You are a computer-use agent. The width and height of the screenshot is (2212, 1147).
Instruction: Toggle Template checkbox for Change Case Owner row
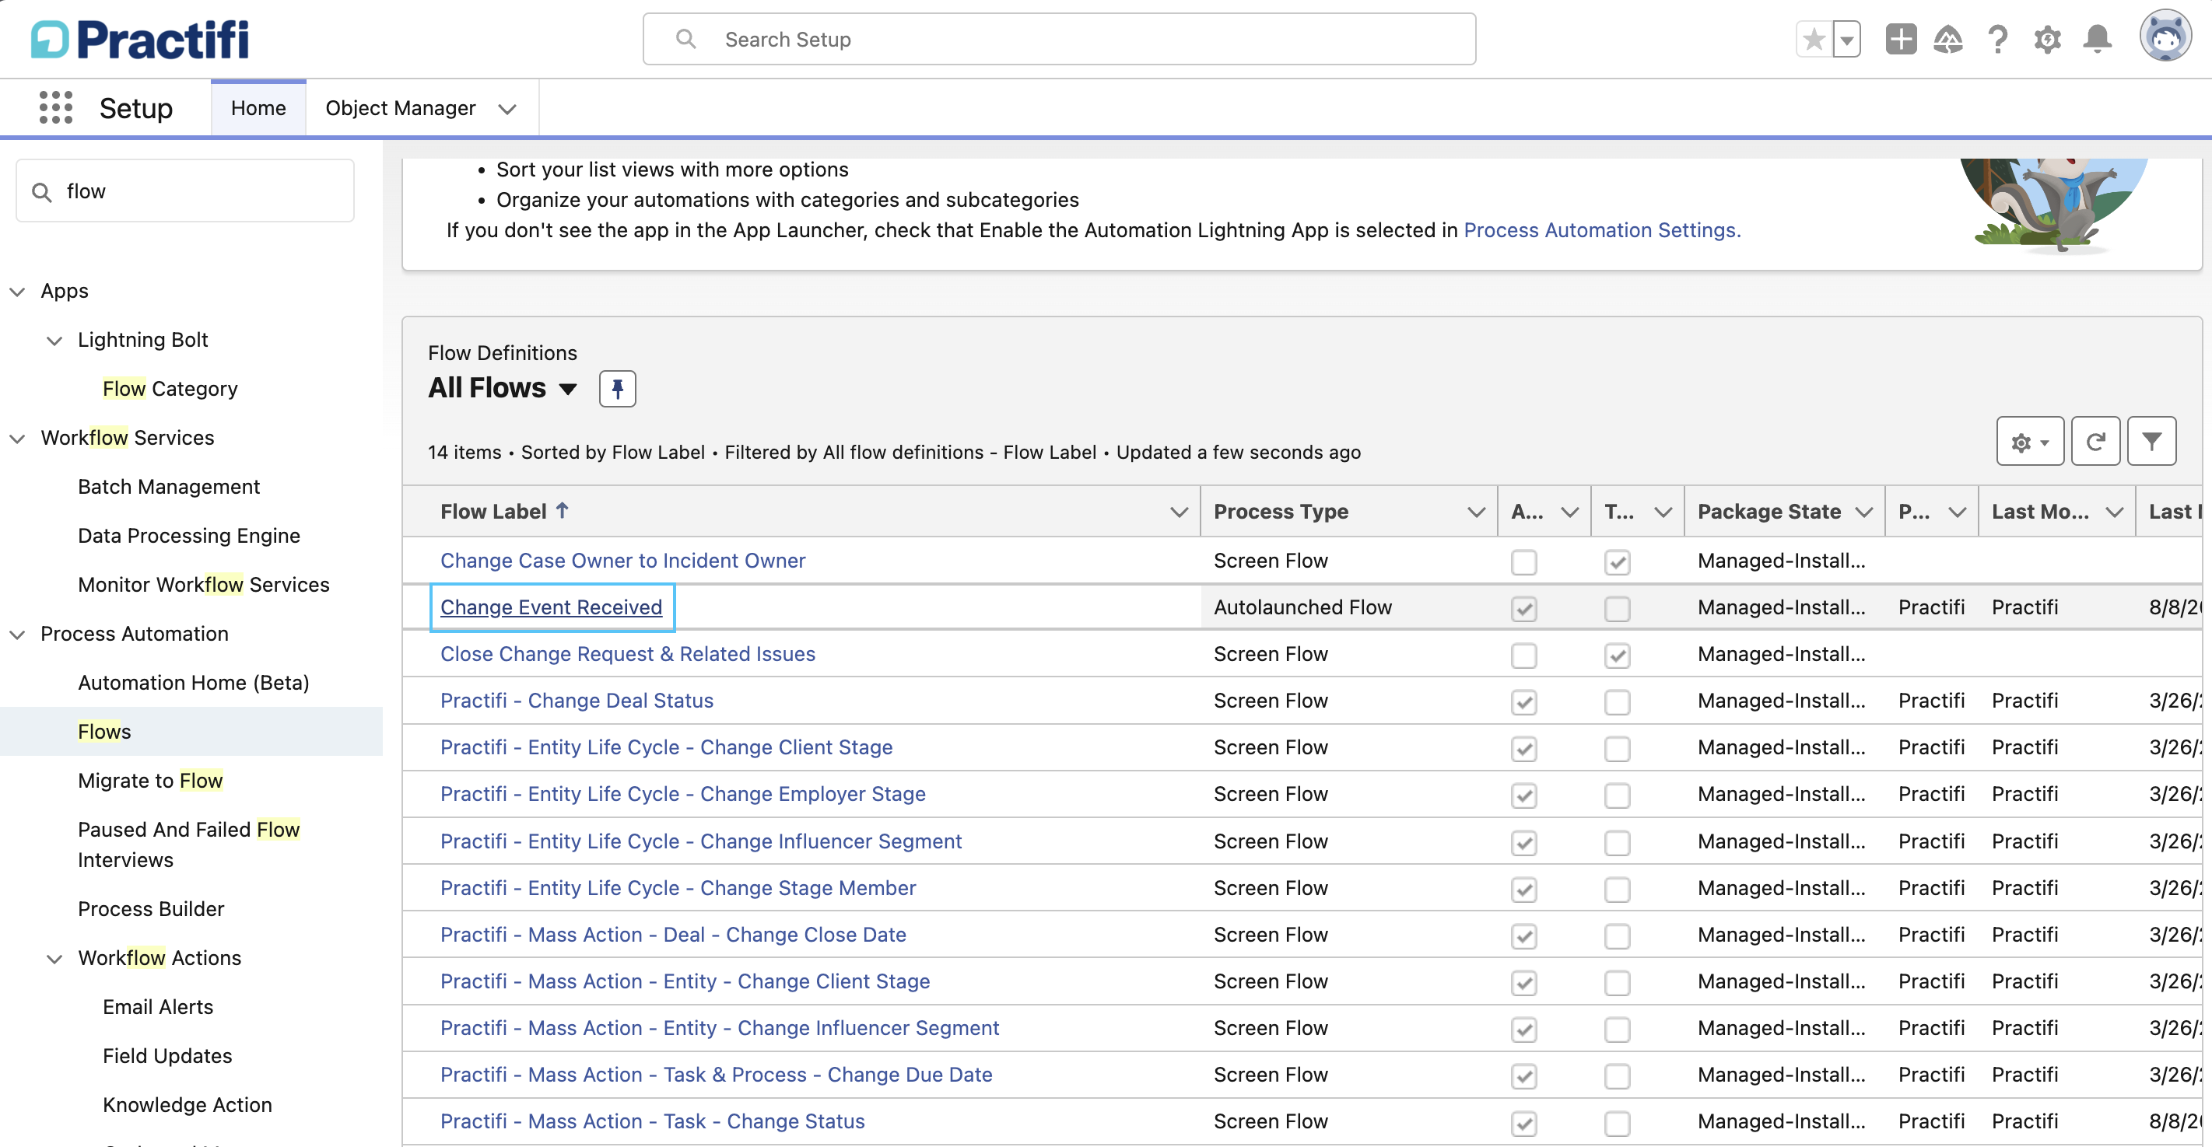1618,561
